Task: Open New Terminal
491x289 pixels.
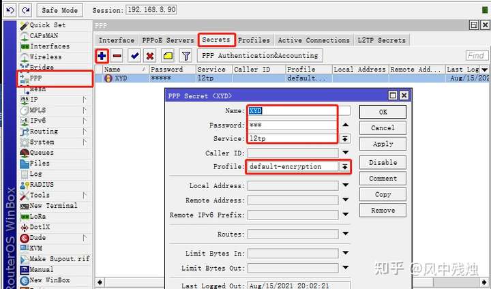Action: tap(53, 206)
